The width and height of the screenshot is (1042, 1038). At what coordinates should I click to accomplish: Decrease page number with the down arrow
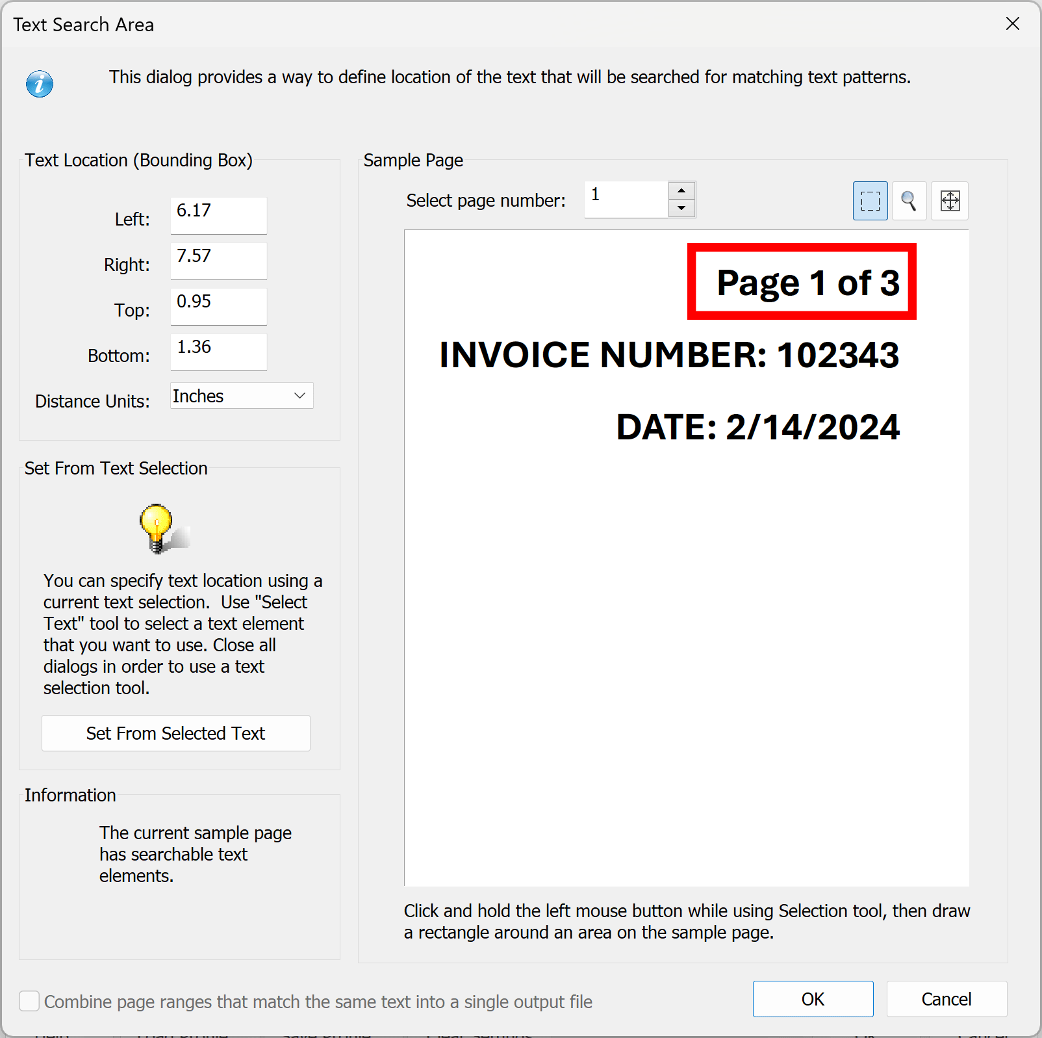681,209
